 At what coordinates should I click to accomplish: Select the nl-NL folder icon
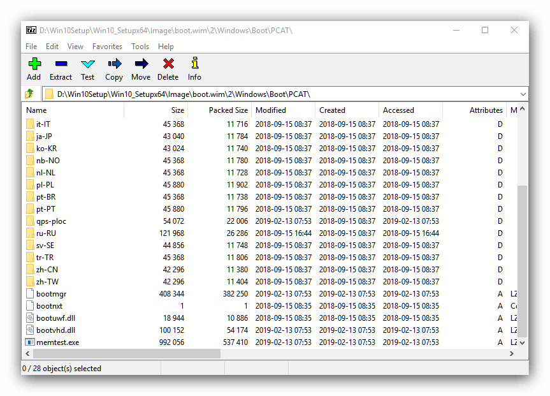[x=30, y=172]
